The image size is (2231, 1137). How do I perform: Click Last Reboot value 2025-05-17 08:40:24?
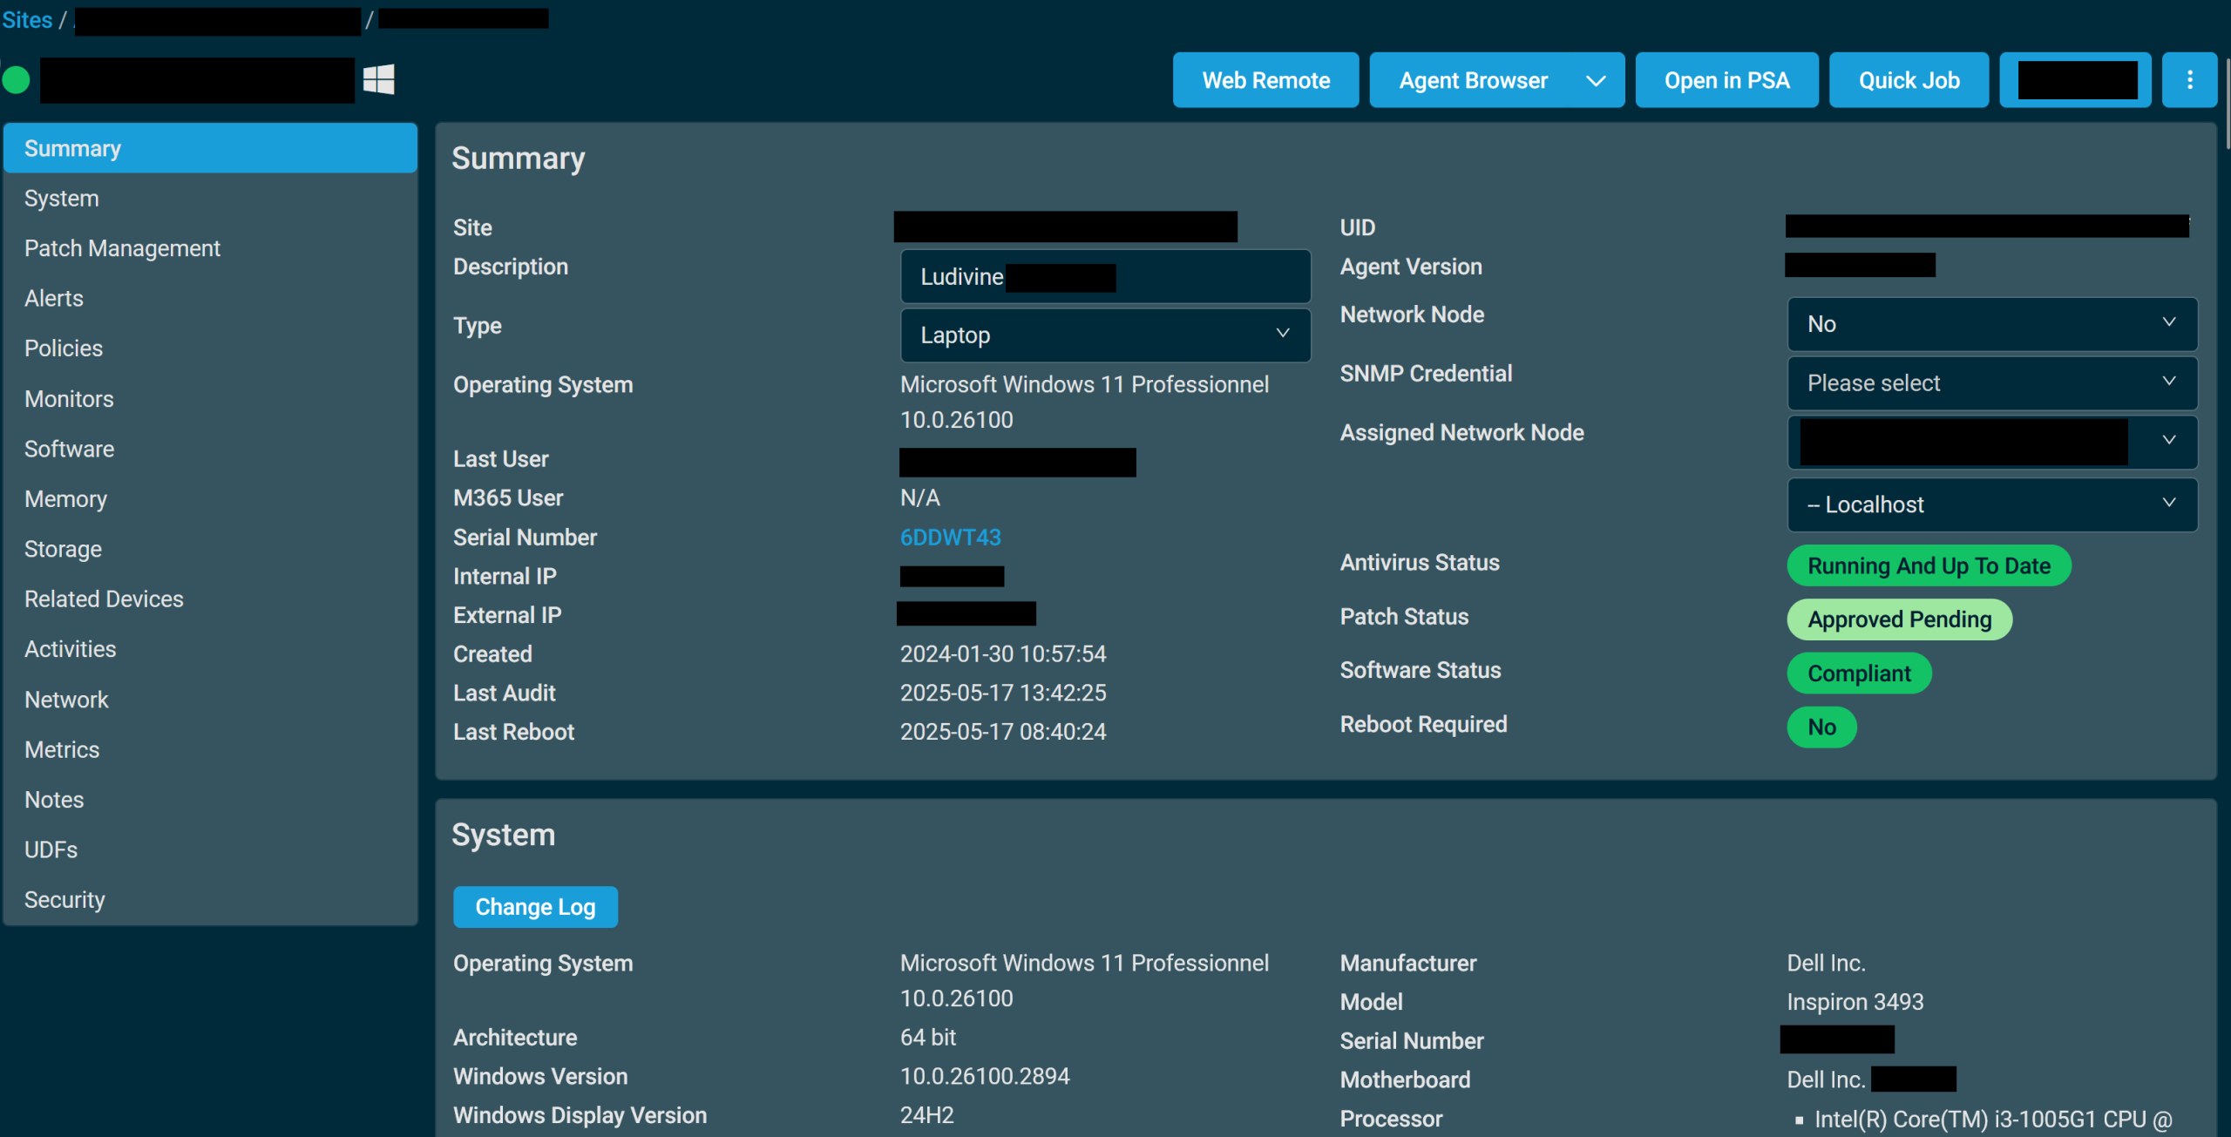1003,732
